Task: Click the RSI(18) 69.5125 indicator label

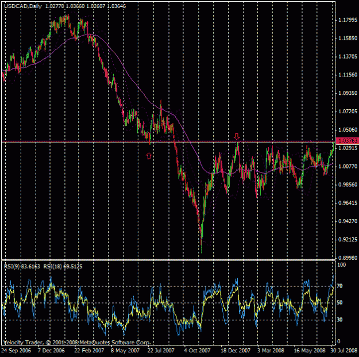Action: [63, 267]
